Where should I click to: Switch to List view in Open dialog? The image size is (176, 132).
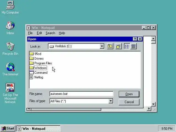click(127, 46)
